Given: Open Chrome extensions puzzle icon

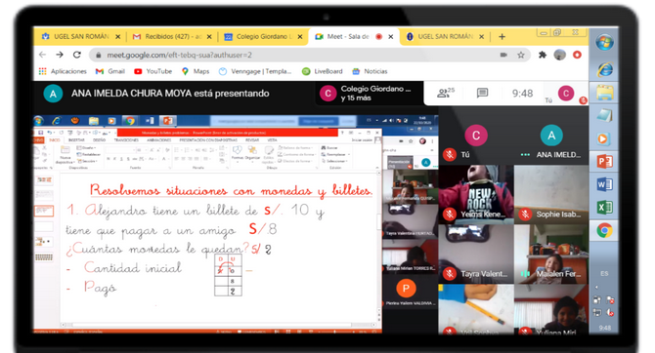Looking at the screenshot, I should tap(543, 55).
